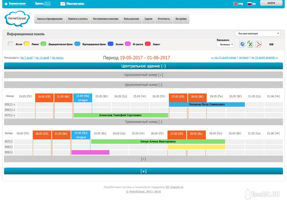The image size is (287, 200).
Task: Click the HotelCloud cloud logo
Action: click(17, 19)
